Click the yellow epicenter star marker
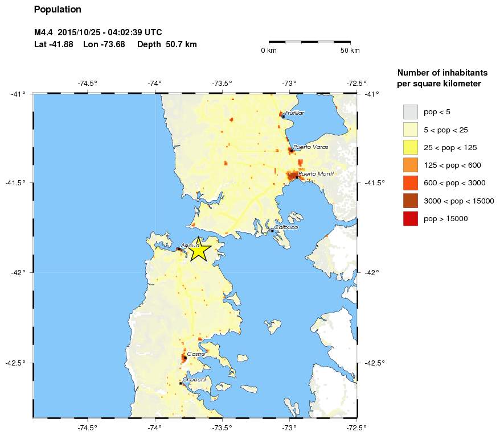Viewport: 500px width, 436px height. pyautogui.click(x=199, y=249)
